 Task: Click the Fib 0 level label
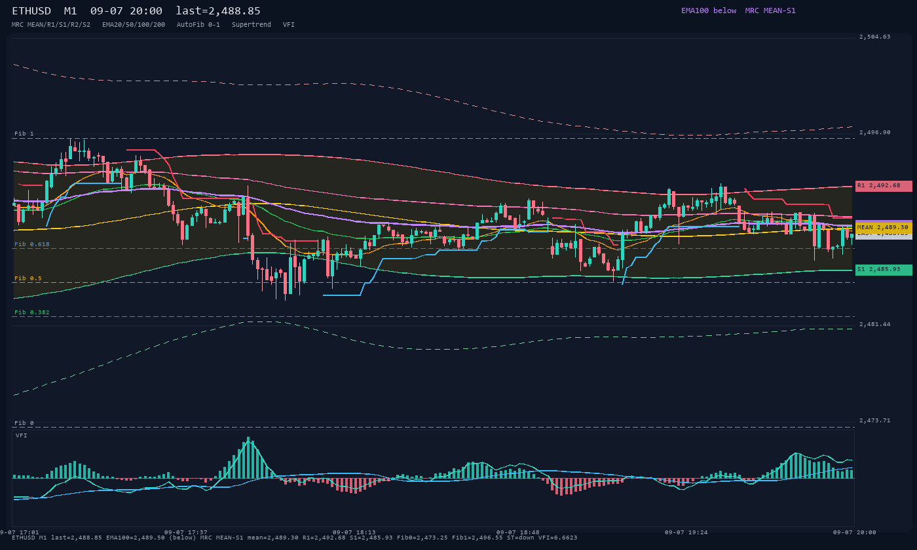(24, 423)
